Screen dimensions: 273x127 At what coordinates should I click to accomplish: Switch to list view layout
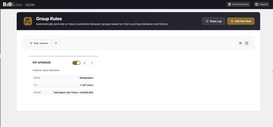247,43
